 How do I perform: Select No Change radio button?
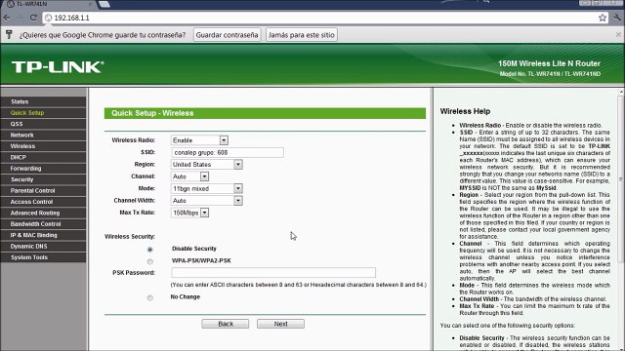(x=149, y=298)
